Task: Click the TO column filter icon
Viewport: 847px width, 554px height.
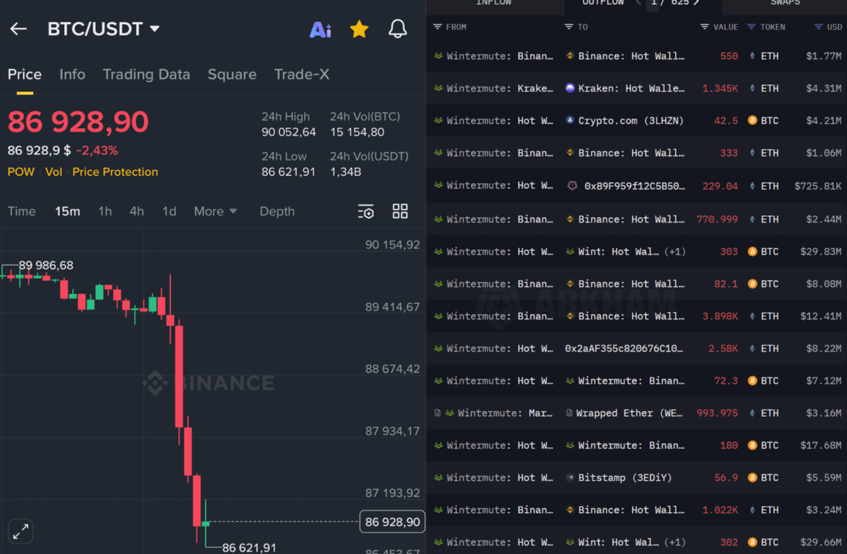Action: click(569, 27)
